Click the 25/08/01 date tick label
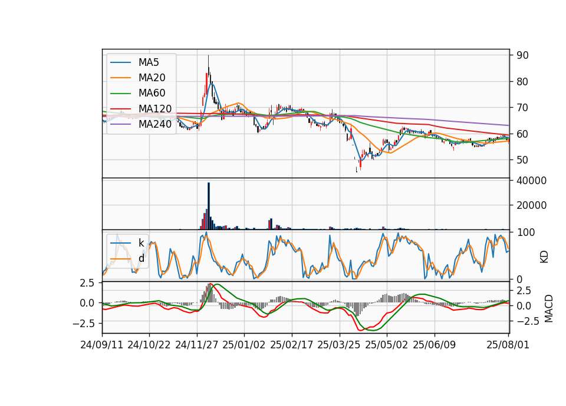566x406 pixels. click(508, 345)
